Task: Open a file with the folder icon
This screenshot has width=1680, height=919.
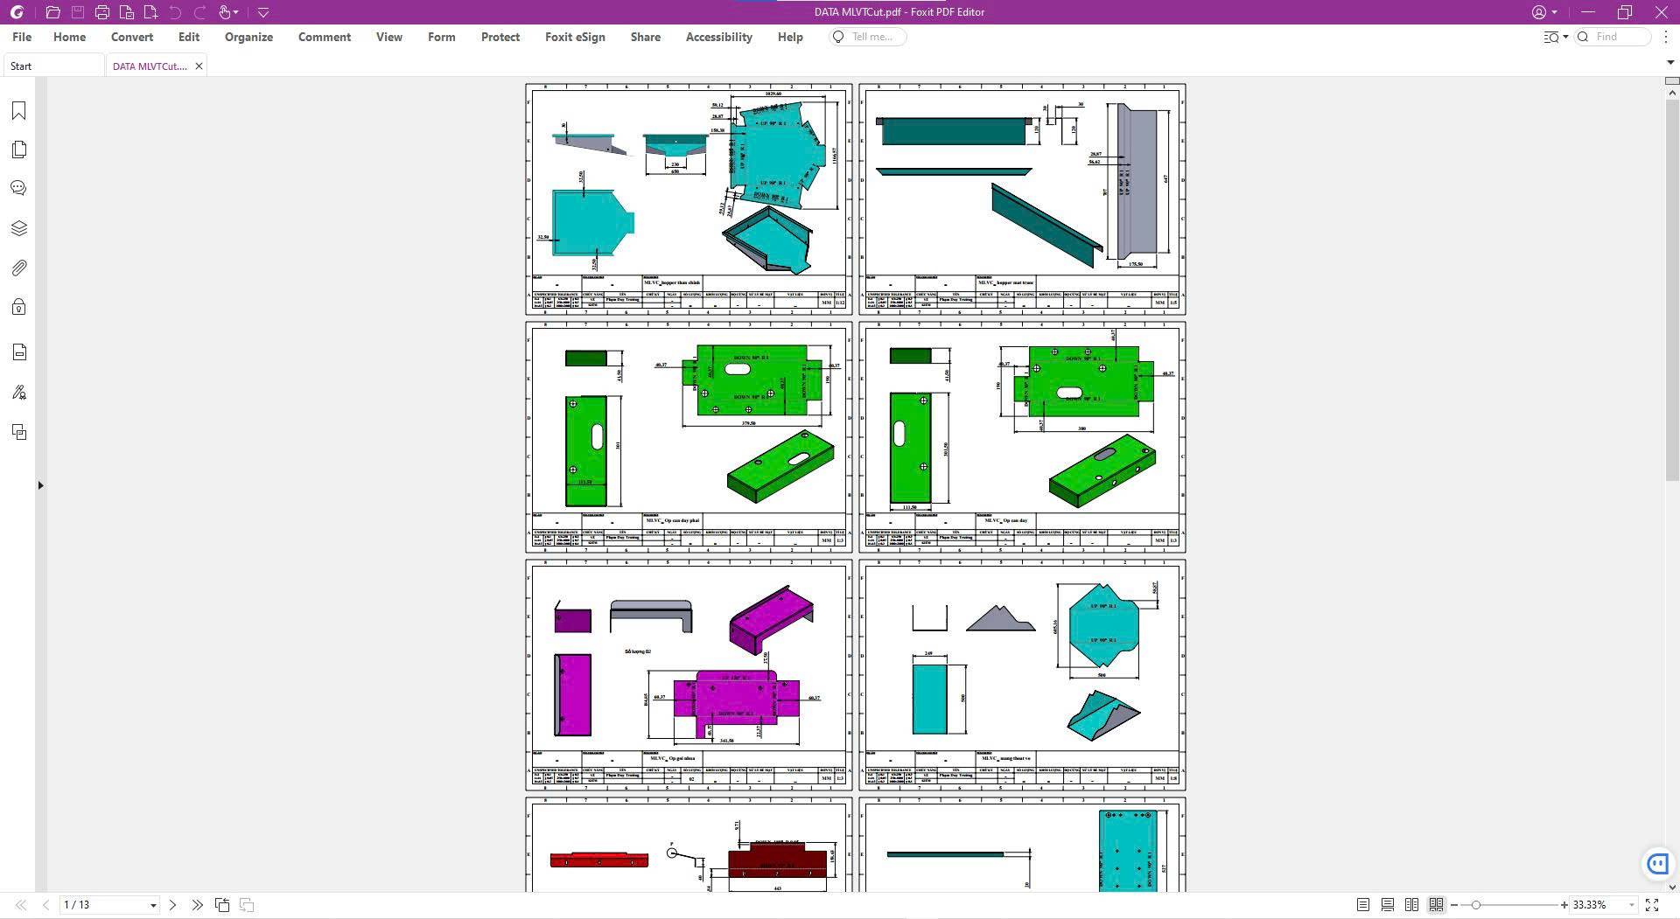Action: 52,12
